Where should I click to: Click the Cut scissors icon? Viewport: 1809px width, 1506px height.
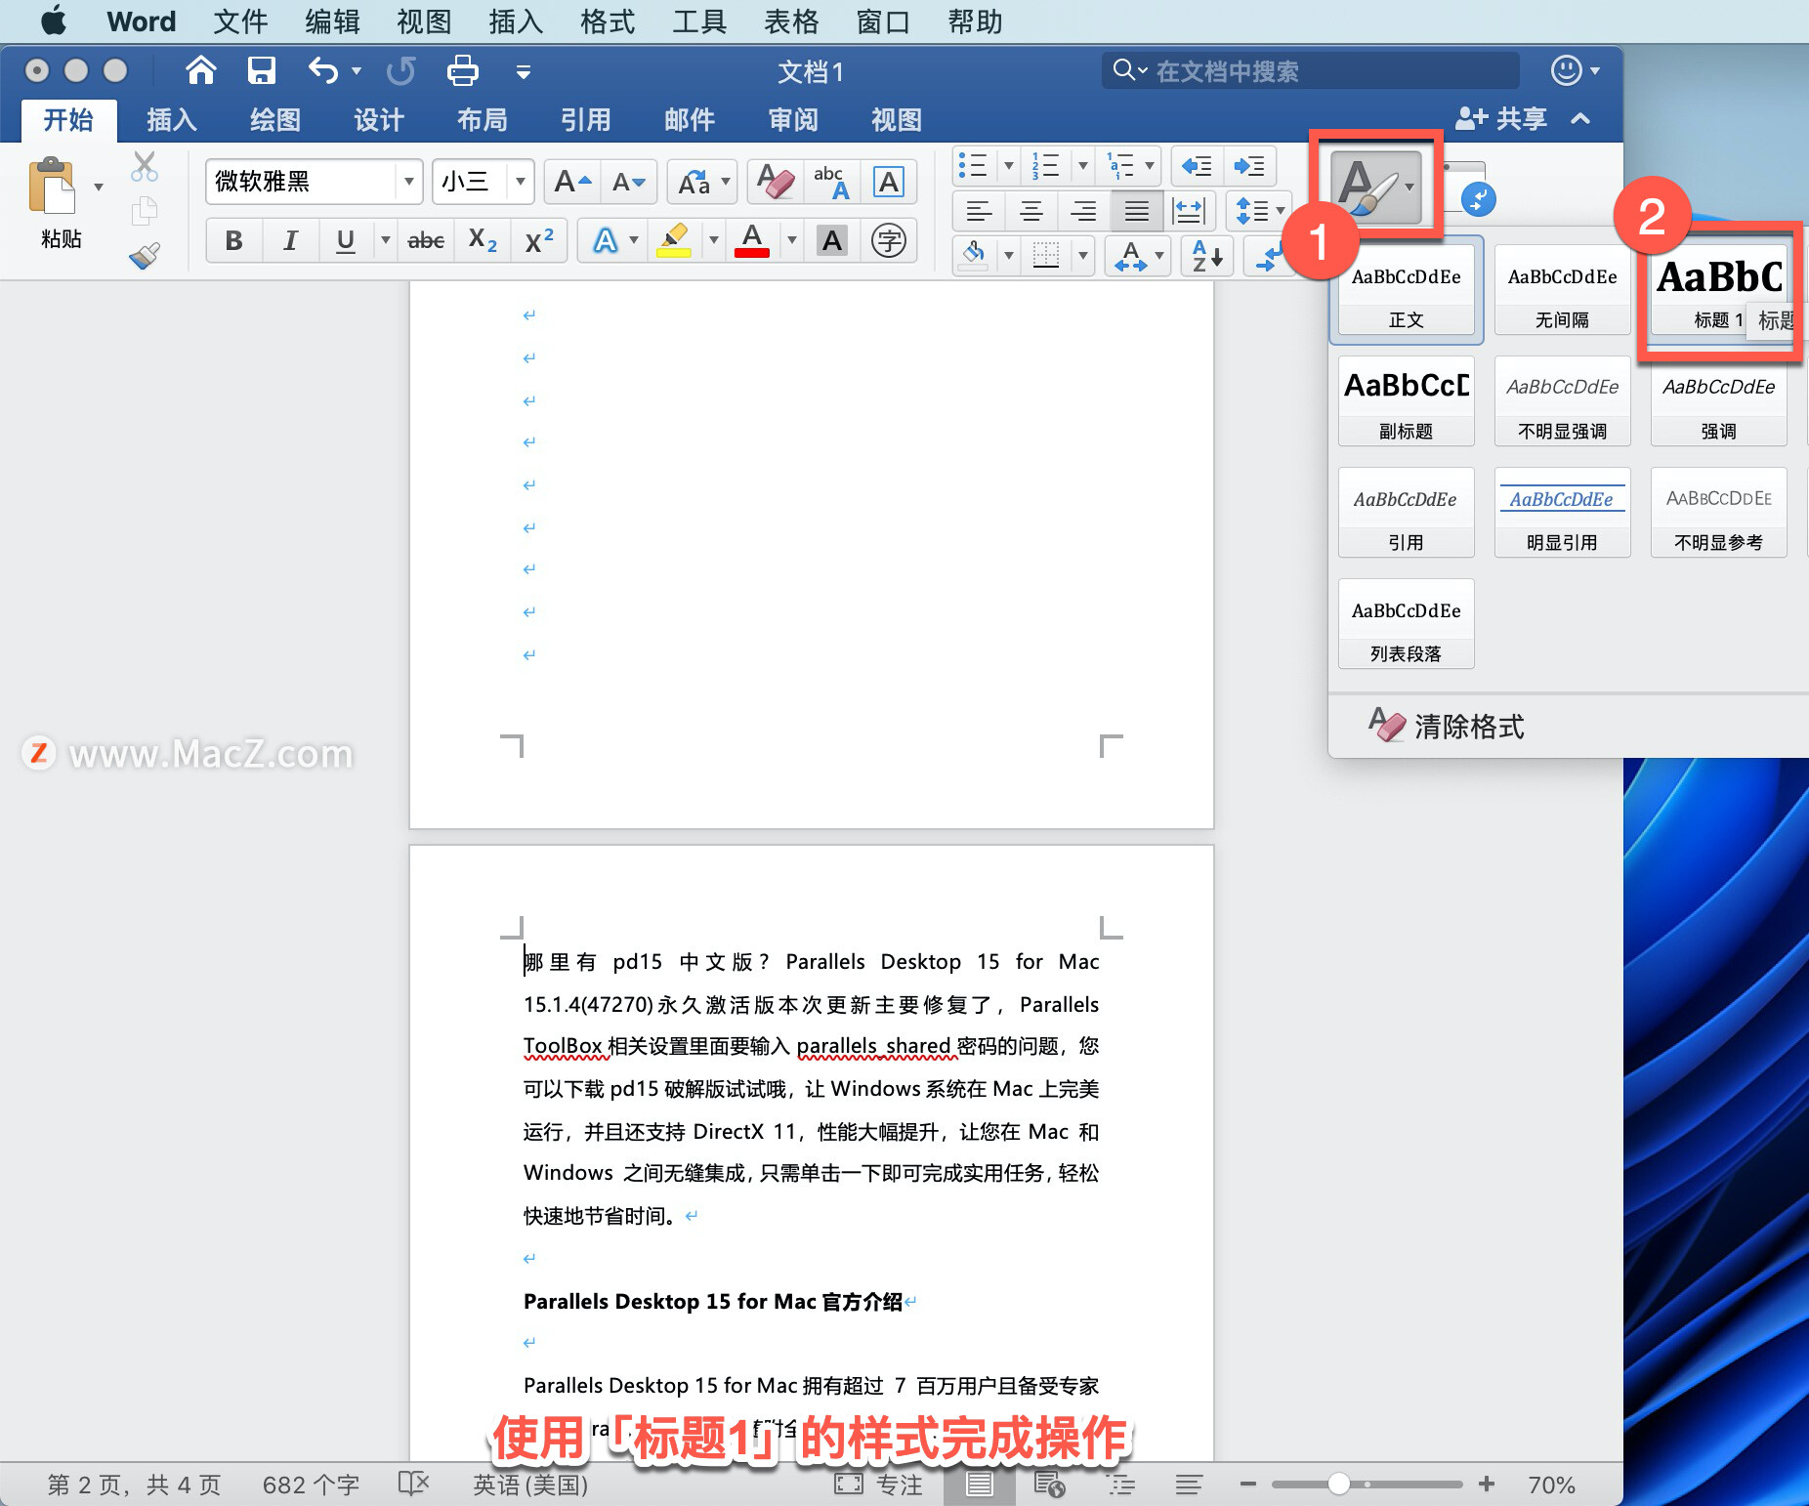(145, 167)
